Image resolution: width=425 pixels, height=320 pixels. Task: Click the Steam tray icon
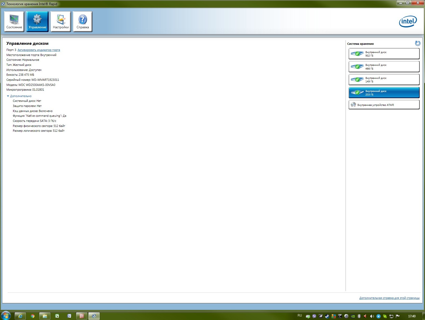(x=327, y=316)
